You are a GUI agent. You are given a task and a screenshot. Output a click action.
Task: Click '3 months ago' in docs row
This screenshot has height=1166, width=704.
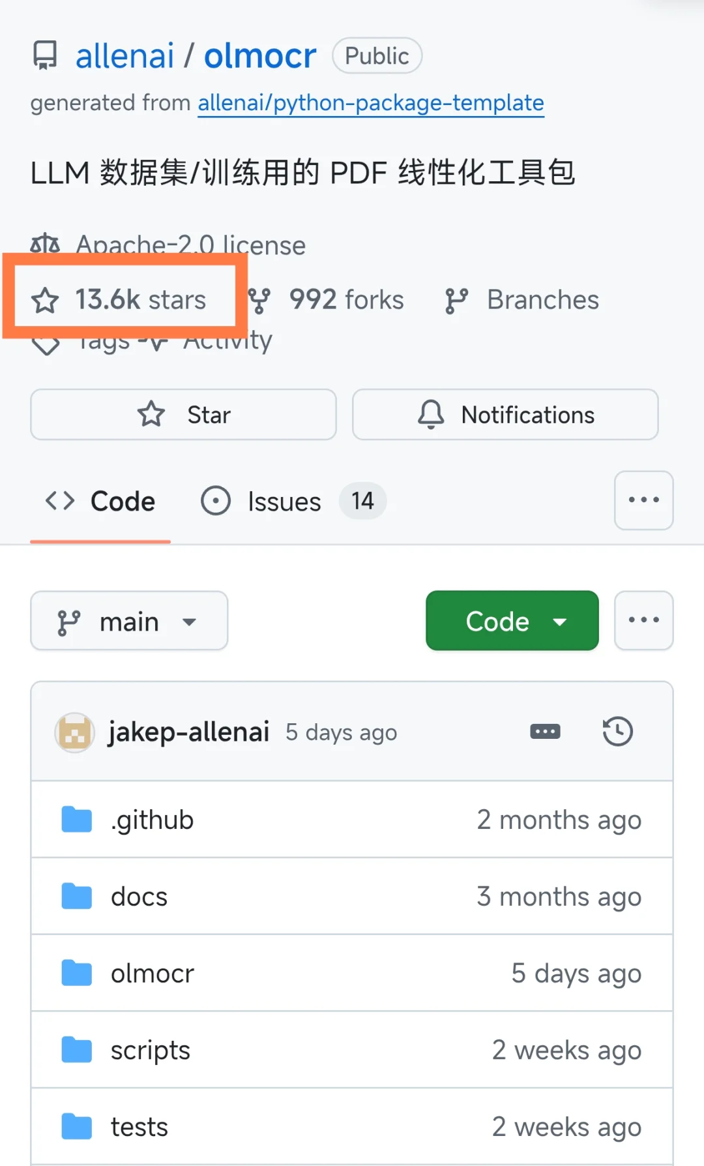(559, 897)
